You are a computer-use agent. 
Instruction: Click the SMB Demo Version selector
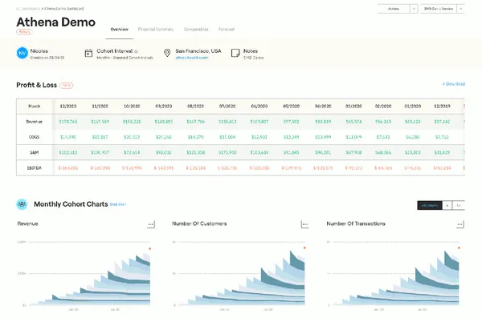[439, 9]
